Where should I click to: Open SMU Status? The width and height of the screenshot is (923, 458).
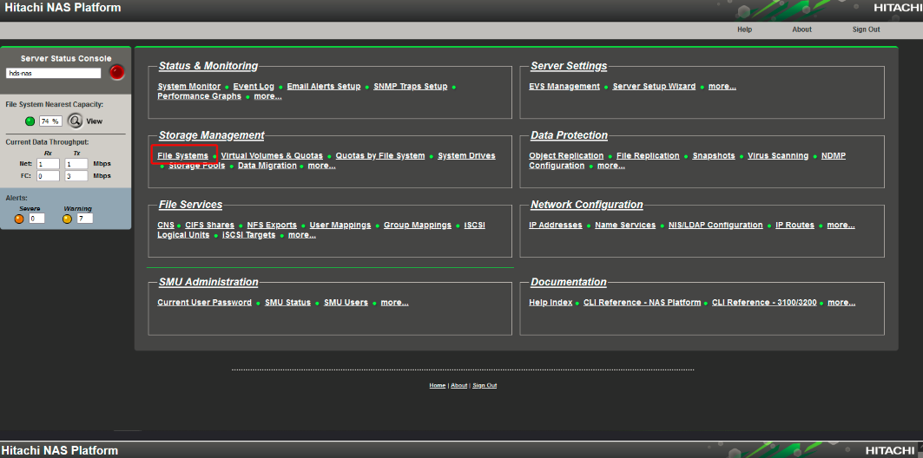tap(288, 303)
